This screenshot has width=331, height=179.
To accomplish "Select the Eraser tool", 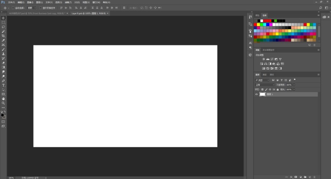I will (x=3, y=63).
